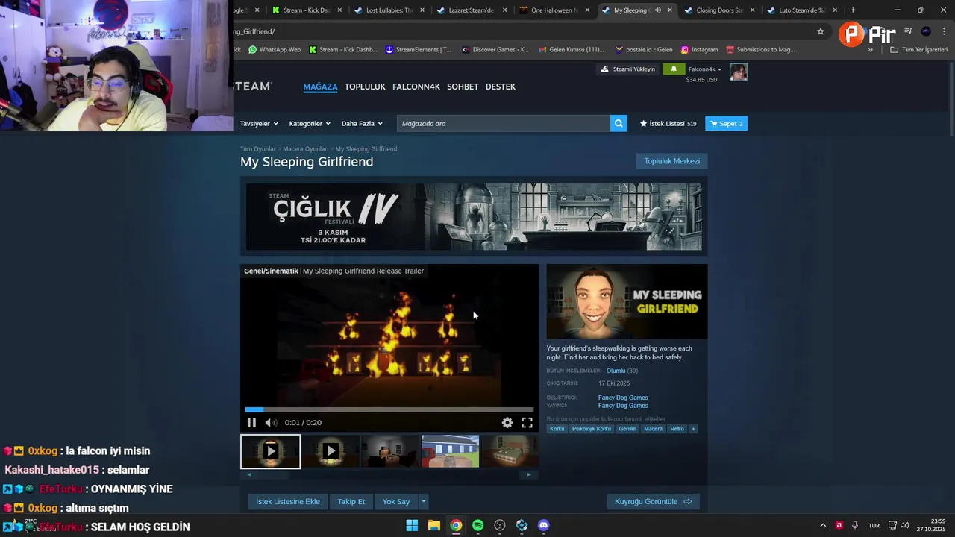
Task: Open Tüm Yer İşaretleri bookmarks folder
Action: click(919, 50)
